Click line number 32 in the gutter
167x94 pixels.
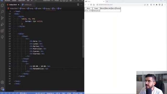click(x=10, y=69)
